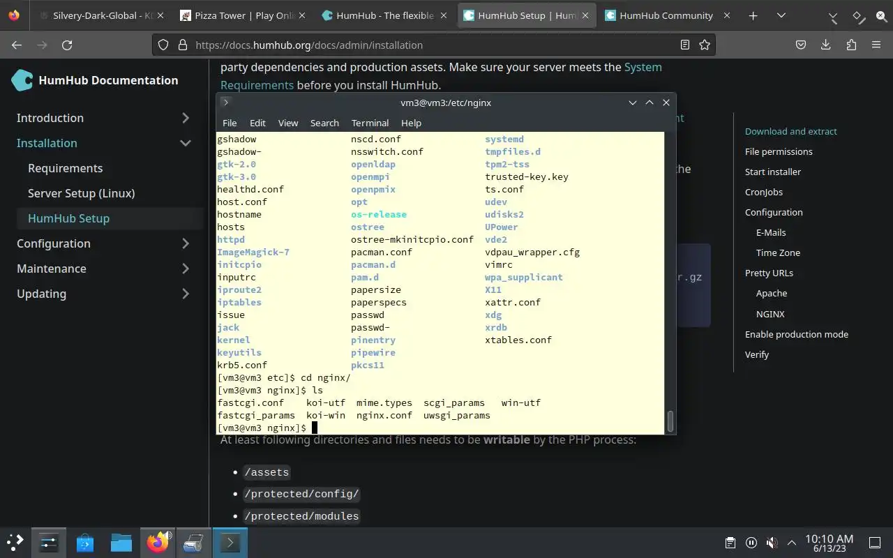Viewport: 893px width, 558px height.
Task: Click the show desktop icon at taskbar end
Action: (x=874, y=543)
